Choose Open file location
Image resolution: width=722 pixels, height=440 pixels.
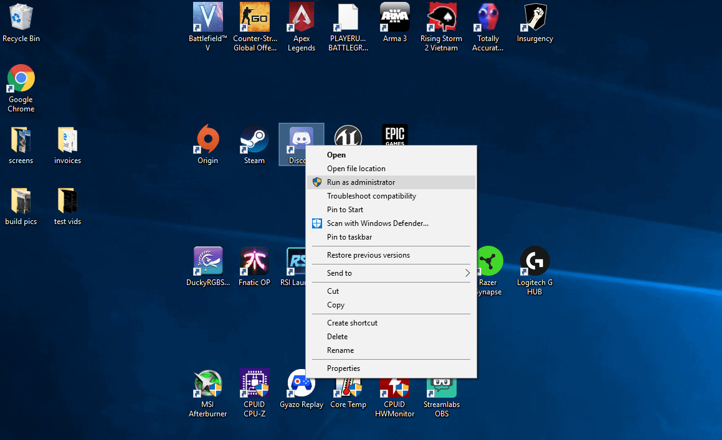point(391,169)
